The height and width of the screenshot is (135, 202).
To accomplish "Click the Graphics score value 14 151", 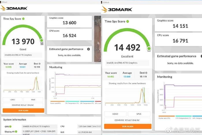I will click(180, 26).
